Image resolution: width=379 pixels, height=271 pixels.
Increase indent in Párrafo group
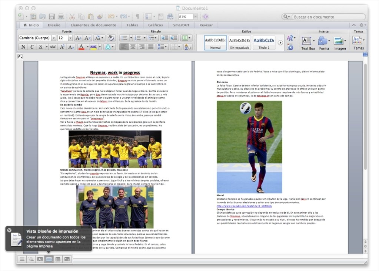click(174, 38)
